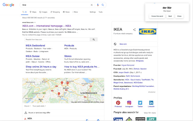Click the TaskRabbit subsidiary link
This screenshot has width=193, height=121.
click(x=146, y=80)
